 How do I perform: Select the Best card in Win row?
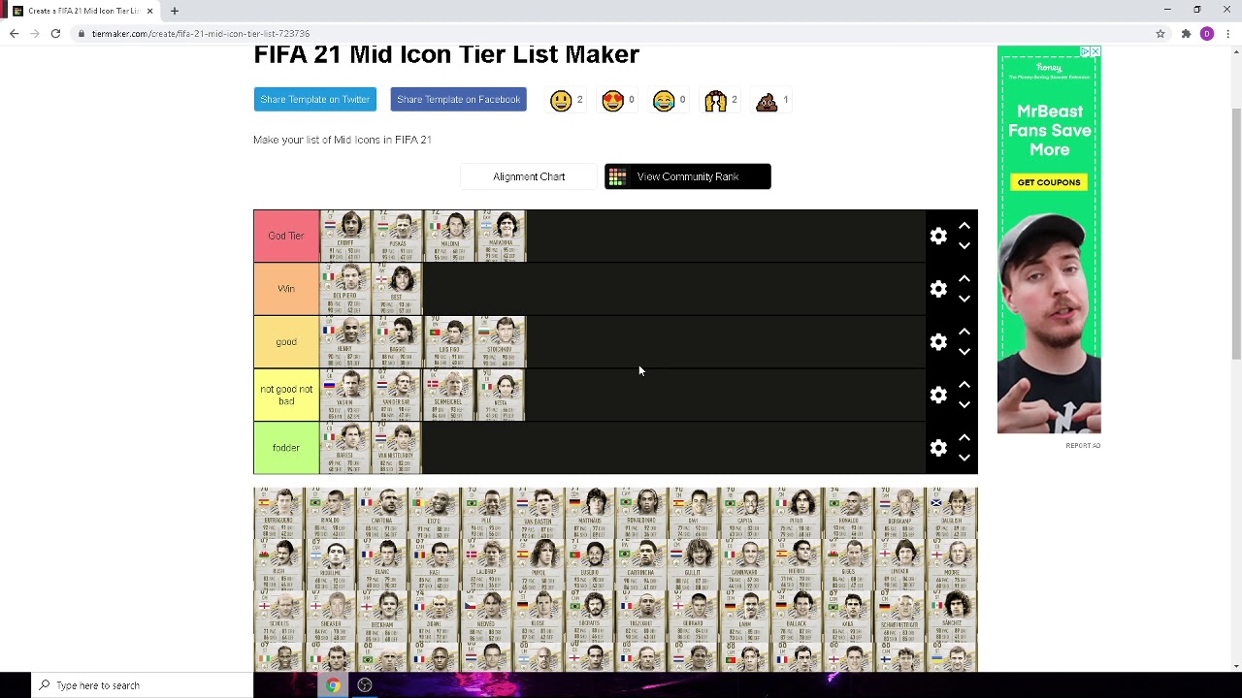coord(397,289)
